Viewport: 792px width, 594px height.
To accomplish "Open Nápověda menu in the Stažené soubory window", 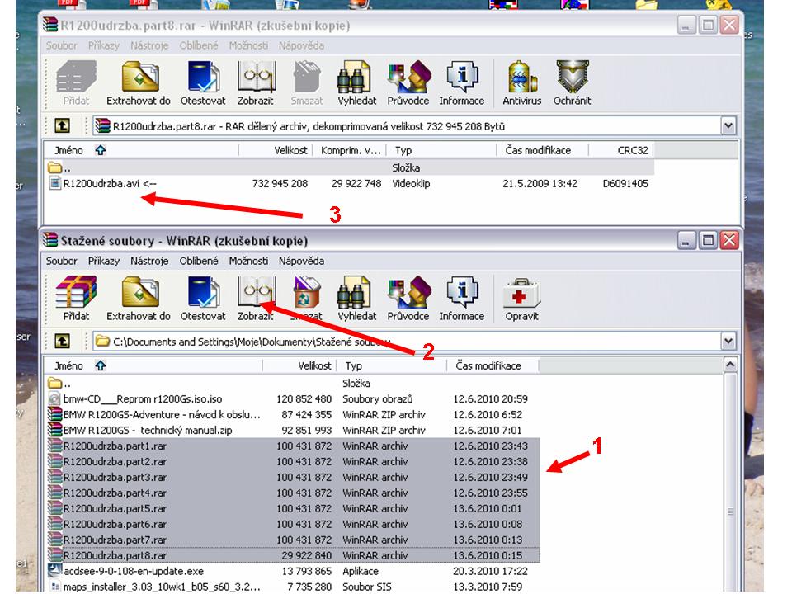I will (302, 262).
